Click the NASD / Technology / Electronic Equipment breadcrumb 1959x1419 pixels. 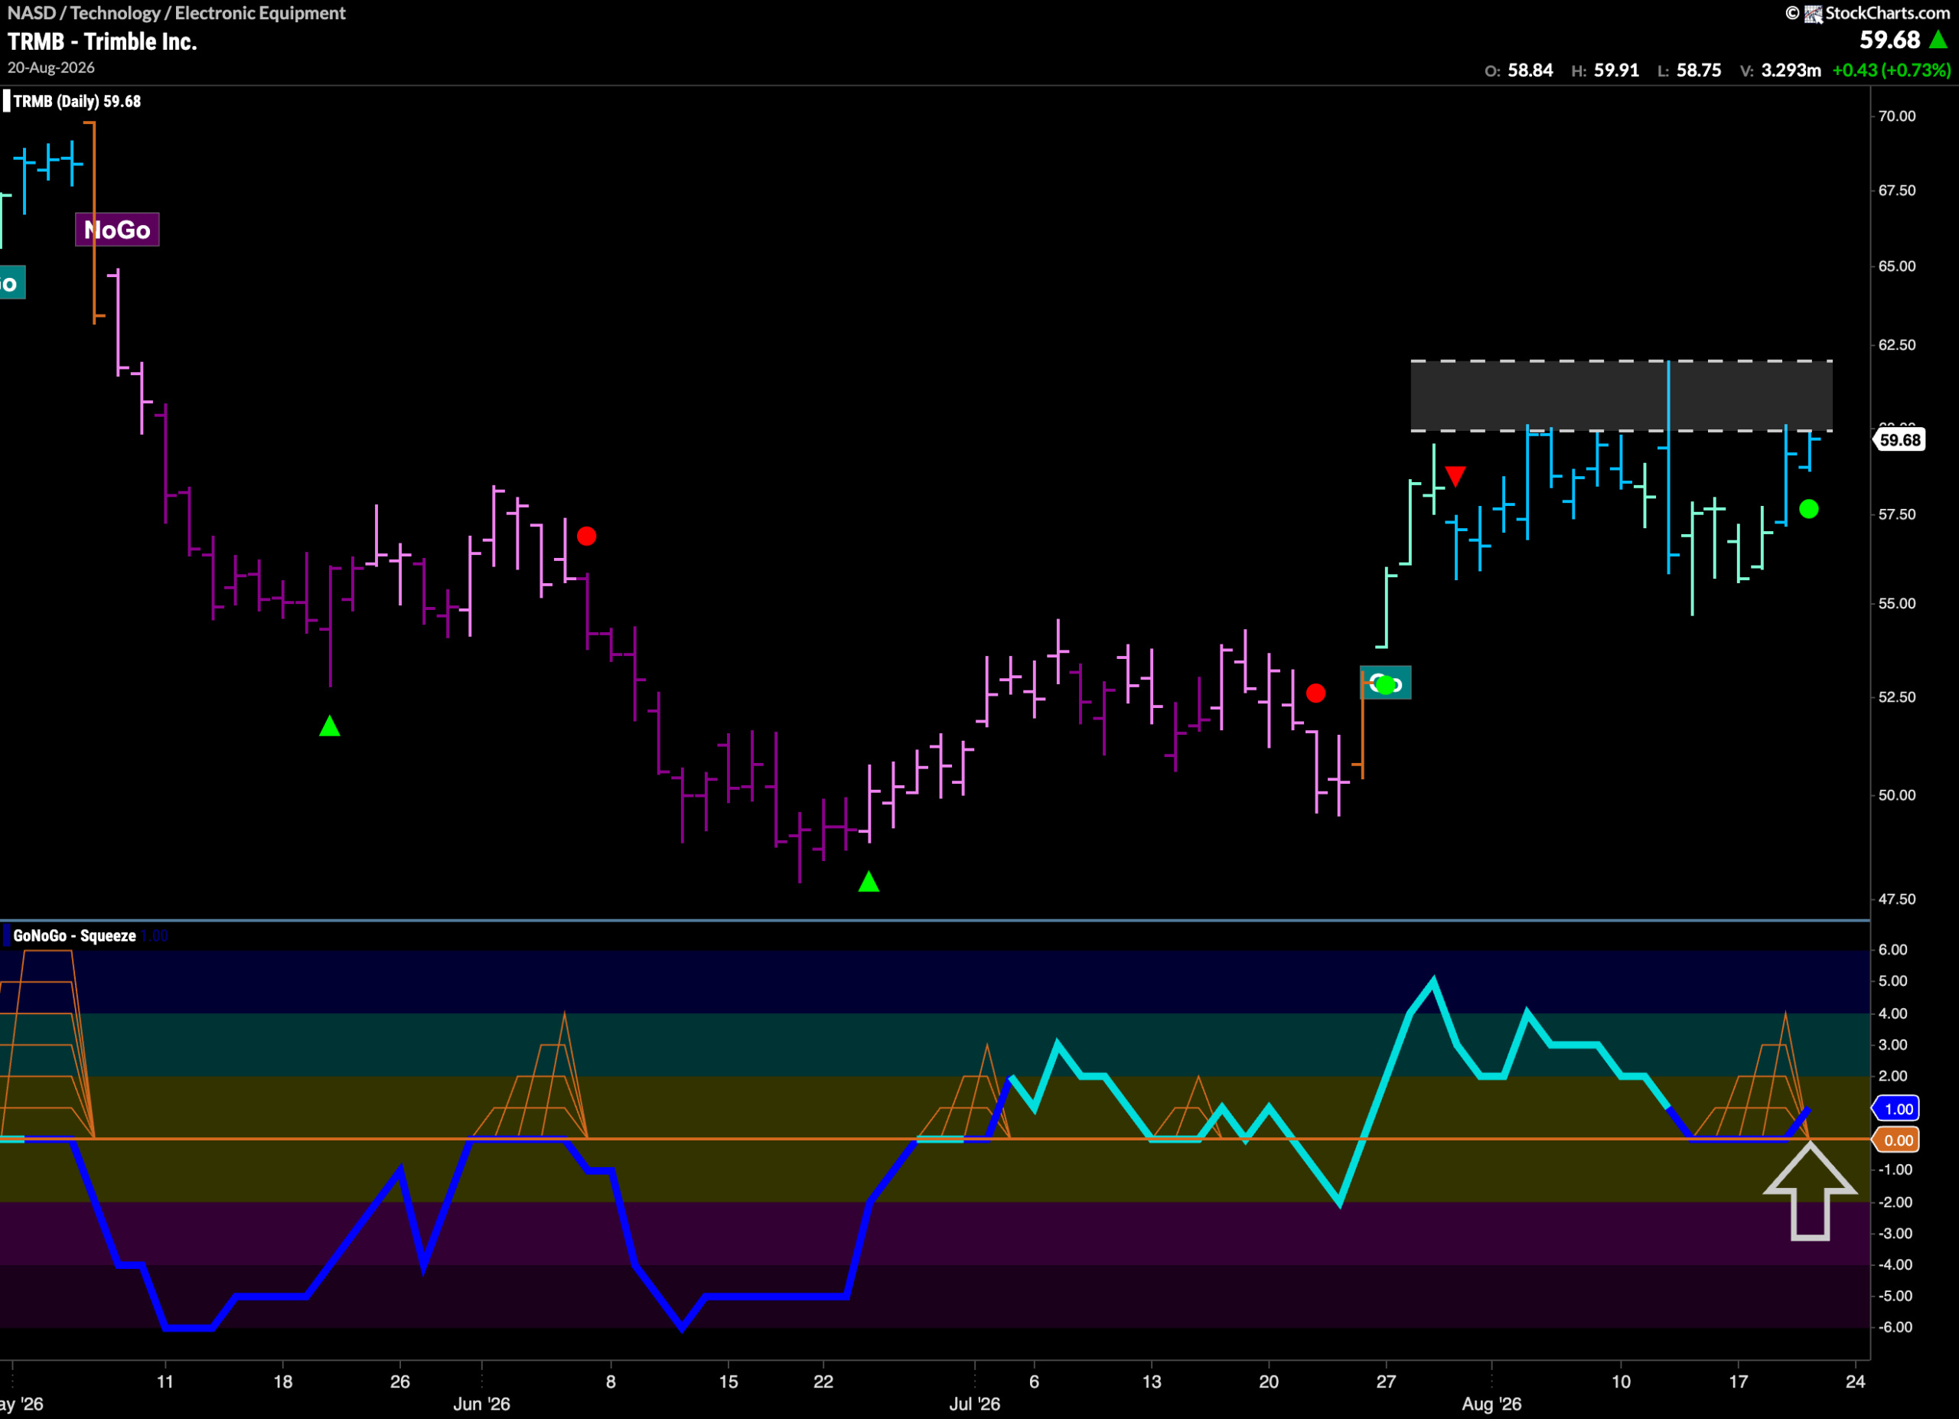click(176, 13)
